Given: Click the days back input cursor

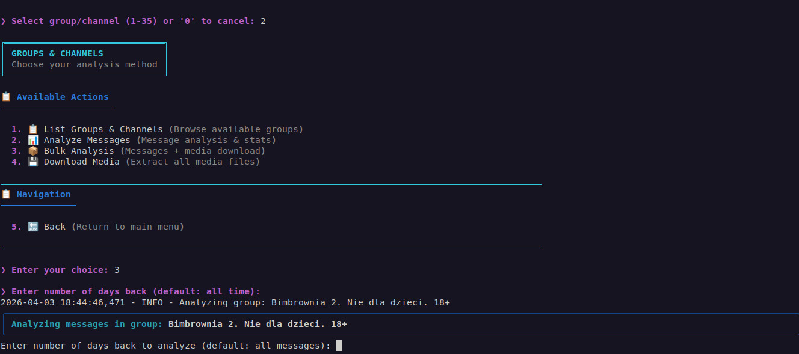Looking at the screenshot, I should pyautogui.click(x=339, y=346).
